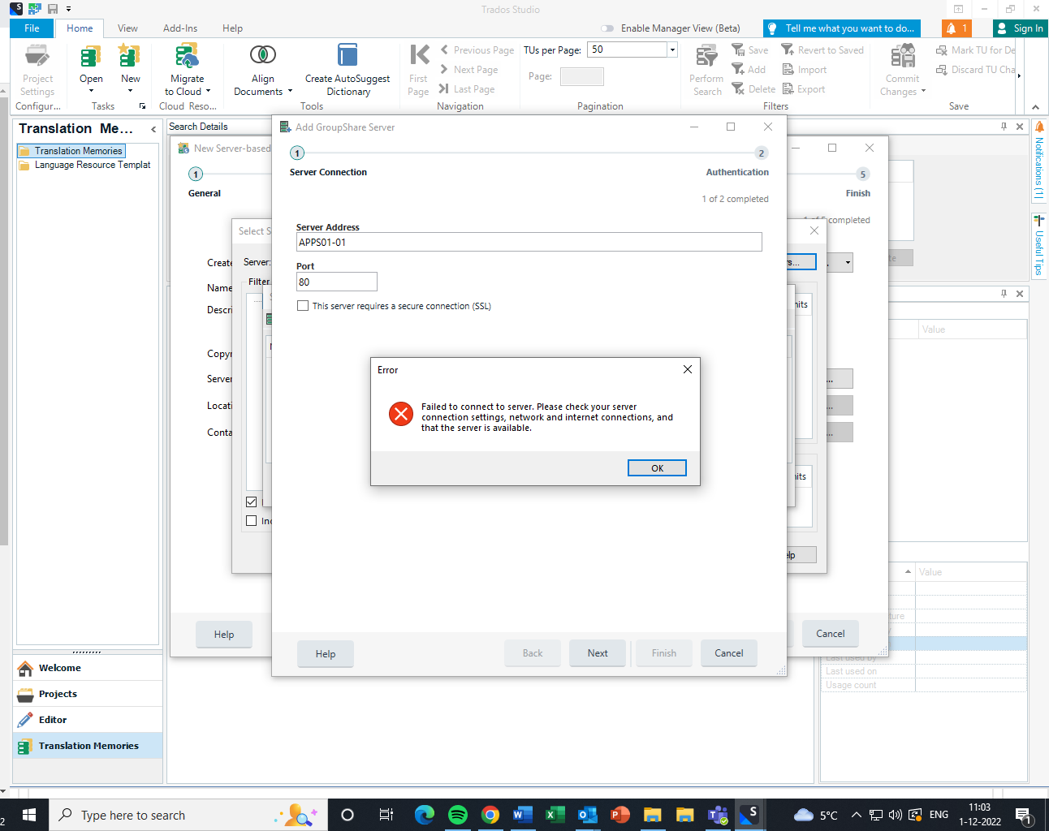1049x831 pixels.
Task: Click Last Page navigation item
Action: (468, 89)
